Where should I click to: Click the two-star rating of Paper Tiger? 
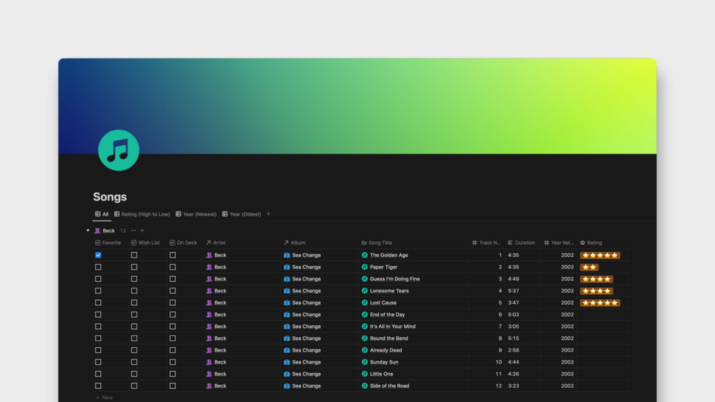(x=589, y=267)
